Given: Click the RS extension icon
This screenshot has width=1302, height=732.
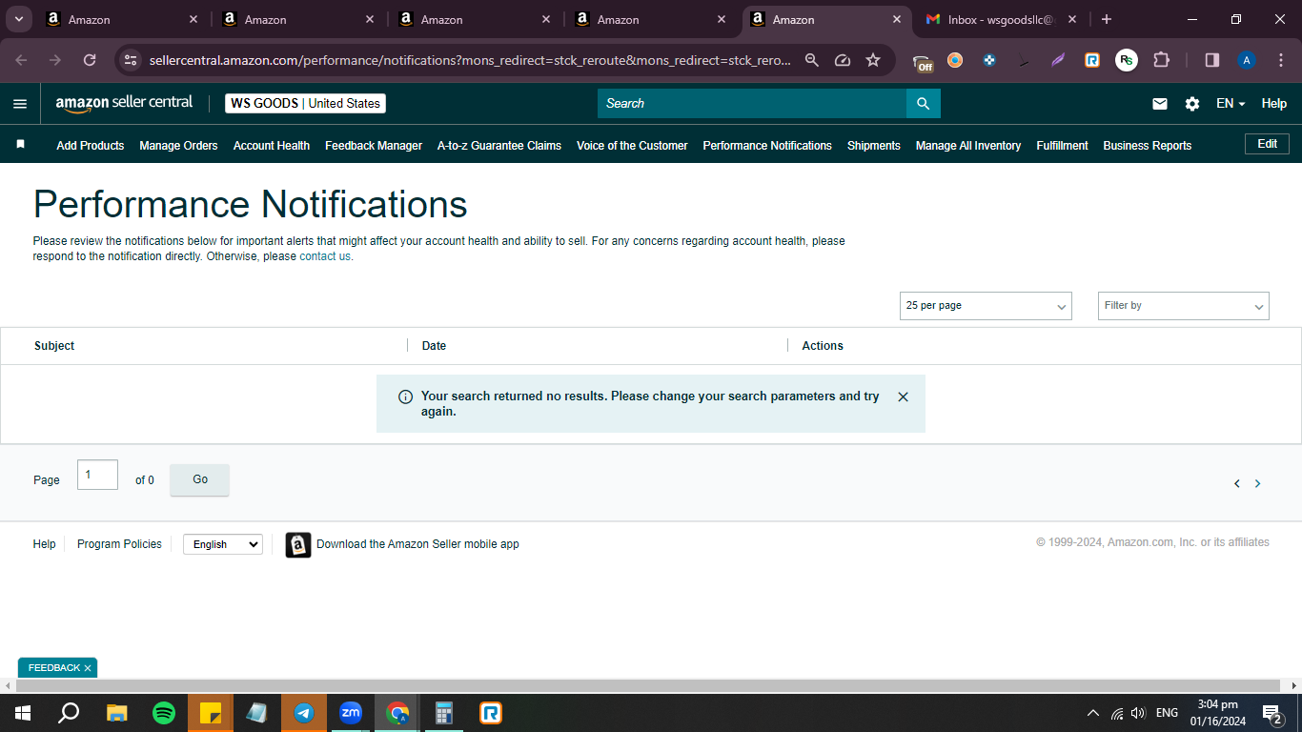Looking at the screenshot, I should [1127, 60].
